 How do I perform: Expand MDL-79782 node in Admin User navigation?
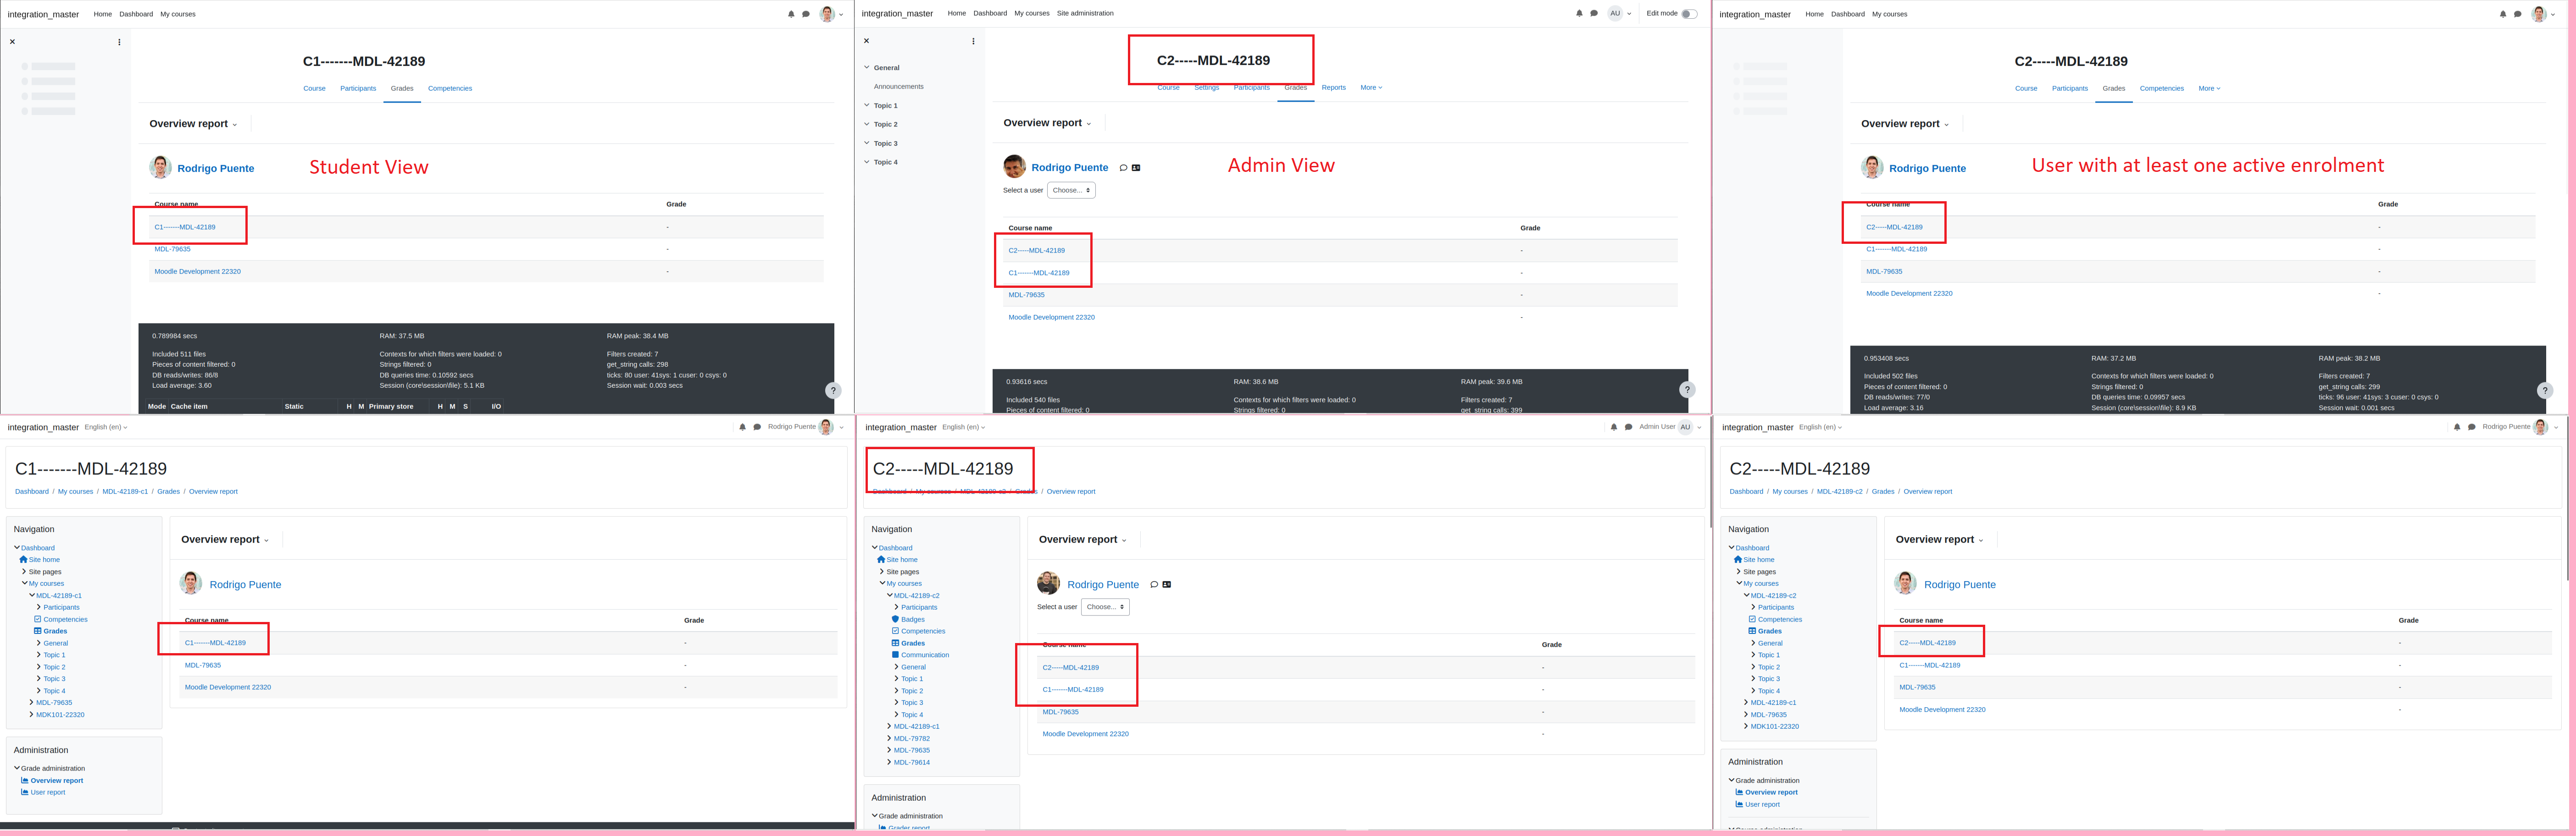889,738
